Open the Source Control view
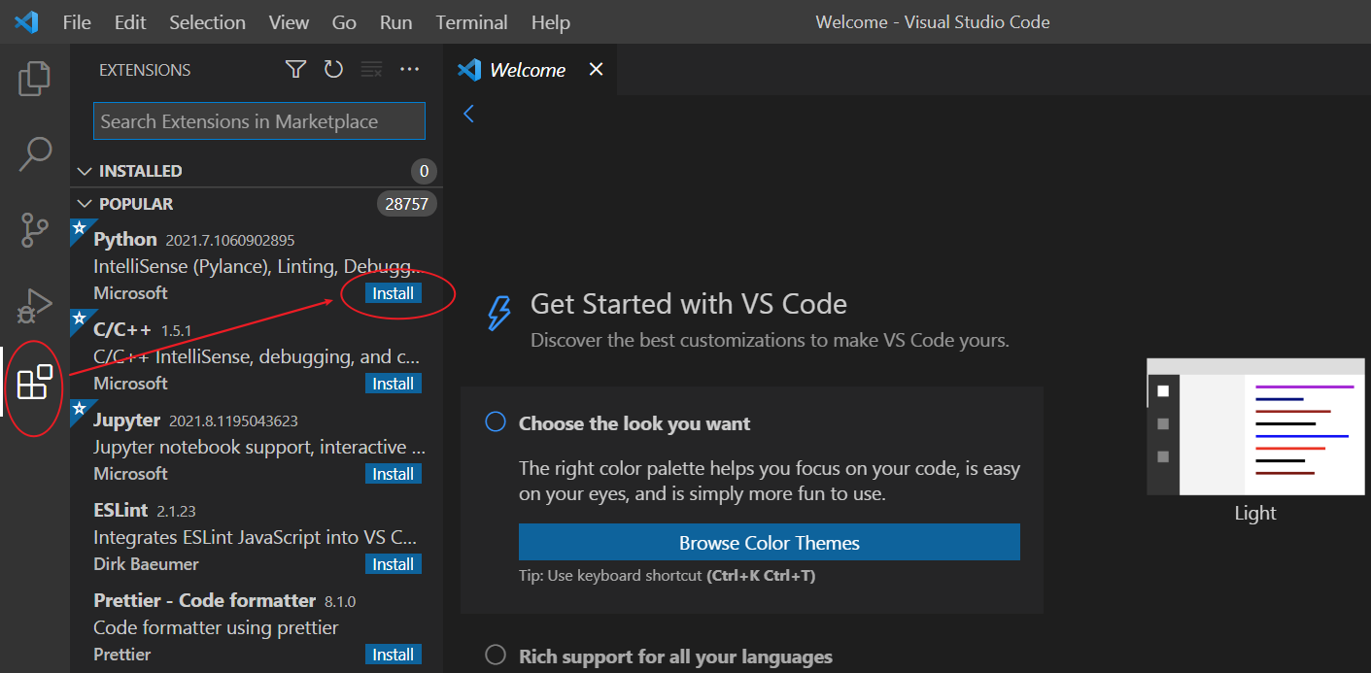 35,230
